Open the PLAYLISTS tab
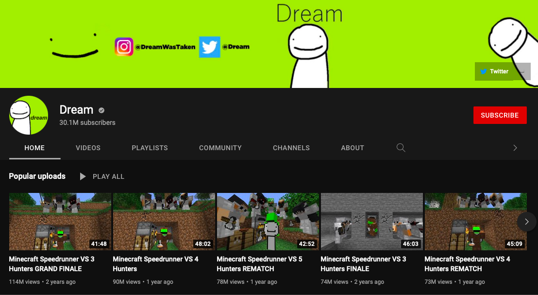Image resolution: width=538 pixels, height=295 pixels. pyautogui.click(x=150, y=148)
